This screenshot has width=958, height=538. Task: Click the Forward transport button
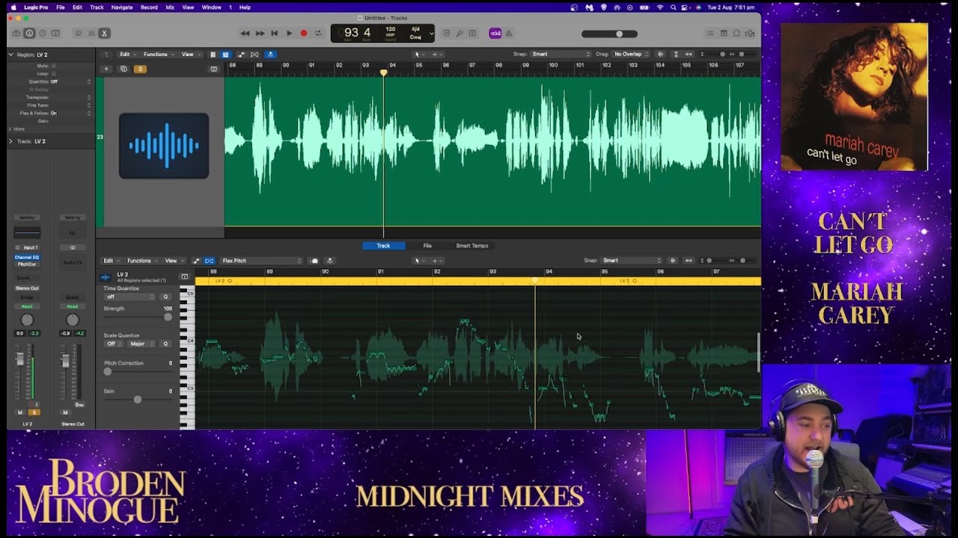coord(260,33)
